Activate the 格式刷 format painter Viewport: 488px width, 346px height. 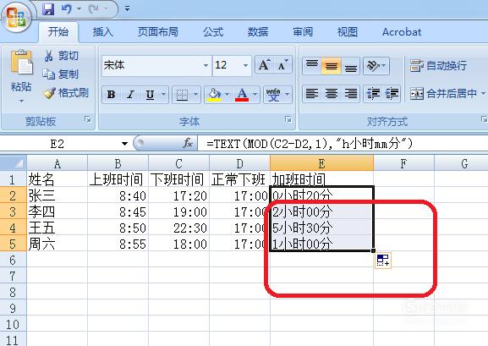click(x=66, y=93)
